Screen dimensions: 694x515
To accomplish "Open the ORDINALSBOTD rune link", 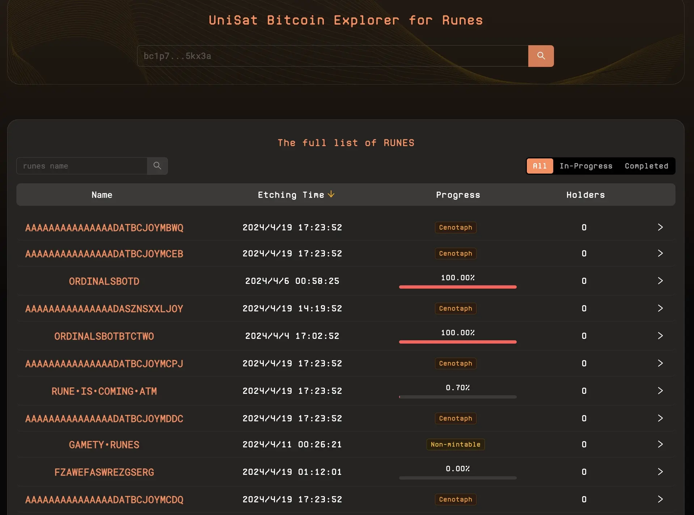I will tap(104, 281).
